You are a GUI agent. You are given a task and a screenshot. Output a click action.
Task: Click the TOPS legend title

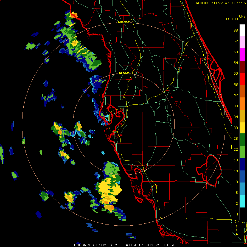coord(241,16)
